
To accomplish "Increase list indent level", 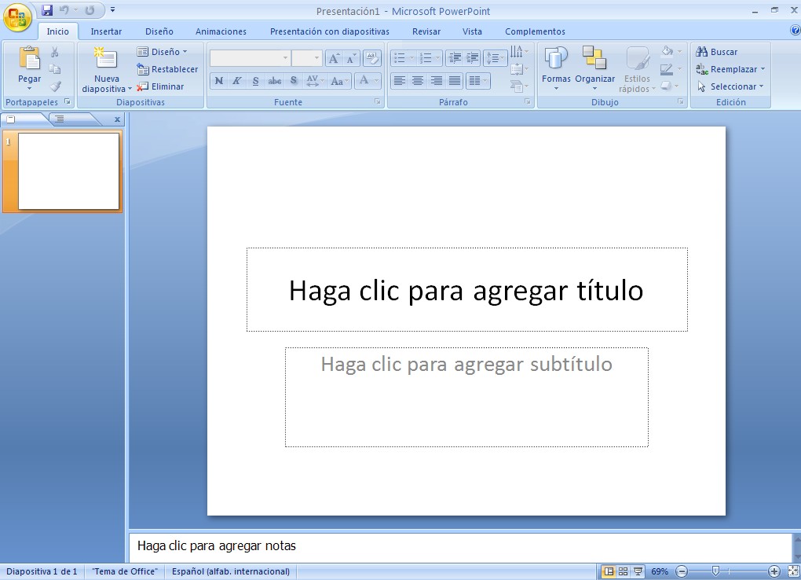I will (472, 58).
